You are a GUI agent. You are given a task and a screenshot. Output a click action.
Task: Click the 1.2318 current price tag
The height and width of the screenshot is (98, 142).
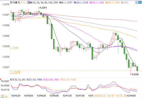[15, 72]
